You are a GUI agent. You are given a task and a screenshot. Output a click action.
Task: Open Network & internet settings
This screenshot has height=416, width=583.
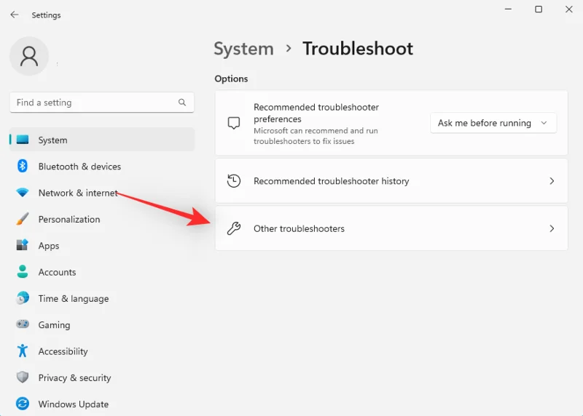[78, 193]
